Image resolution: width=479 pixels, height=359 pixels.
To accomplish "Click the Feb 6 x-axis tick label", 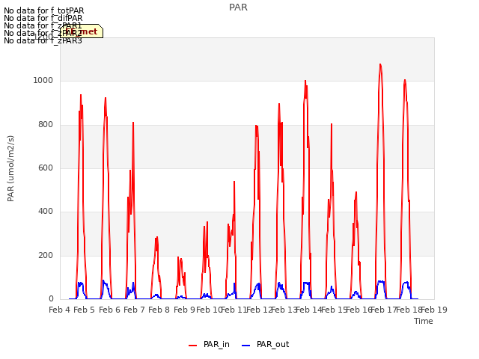I will click(110, 310).
